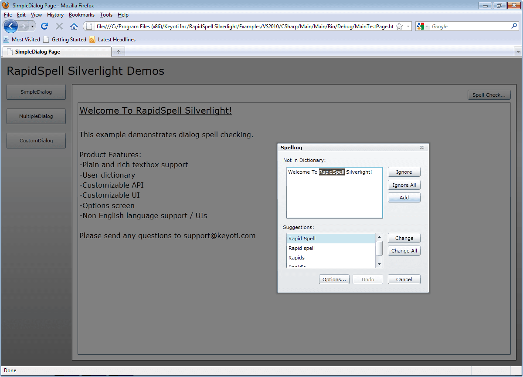Click the search magnifier icon
Viewport: 523px width, 377px height.
point(514,26)
